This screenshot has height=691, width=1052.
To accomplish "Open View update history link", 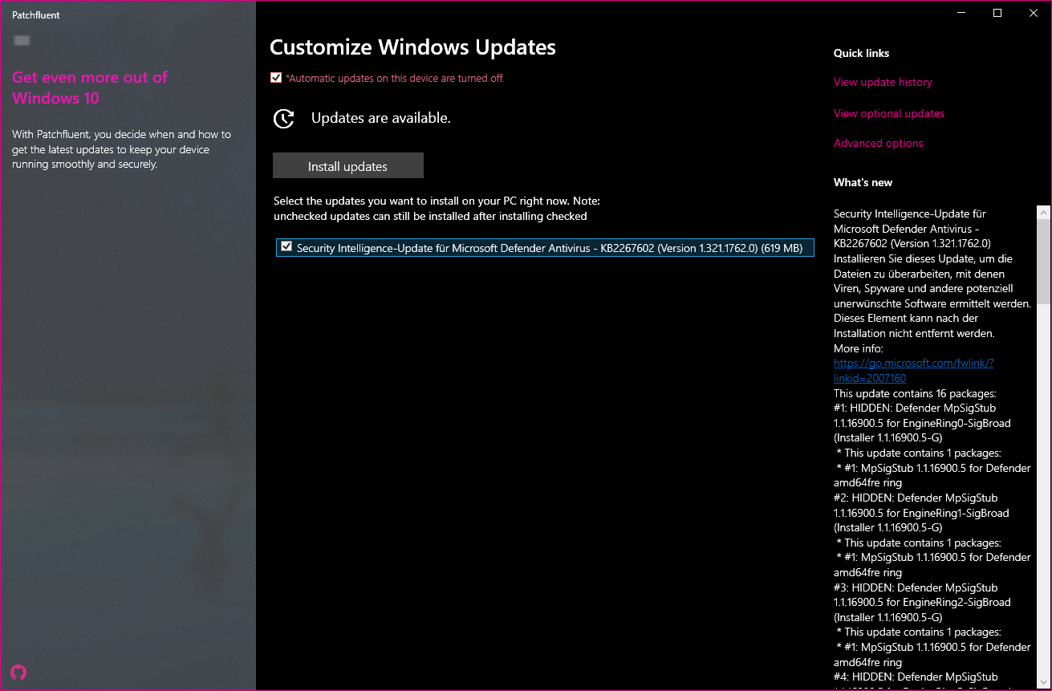I will coord(883,82).
